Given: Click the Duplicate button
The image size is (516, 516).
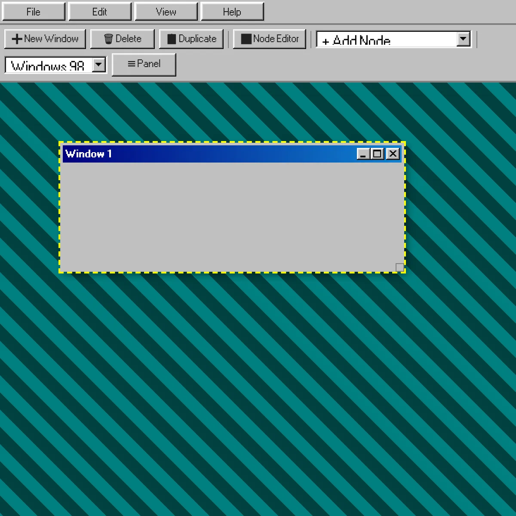Looking at the screenshot, I should 191,39.
